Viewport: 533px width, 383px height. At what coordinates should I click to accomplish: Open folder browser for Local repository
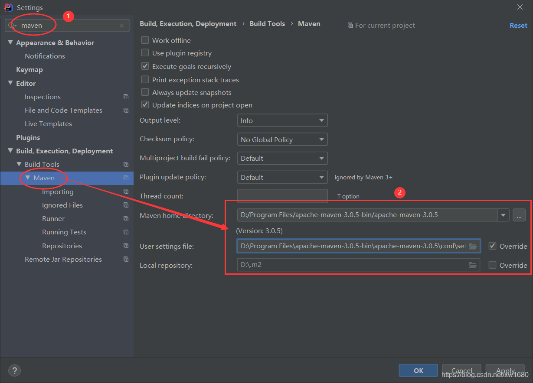pos(473,265)
